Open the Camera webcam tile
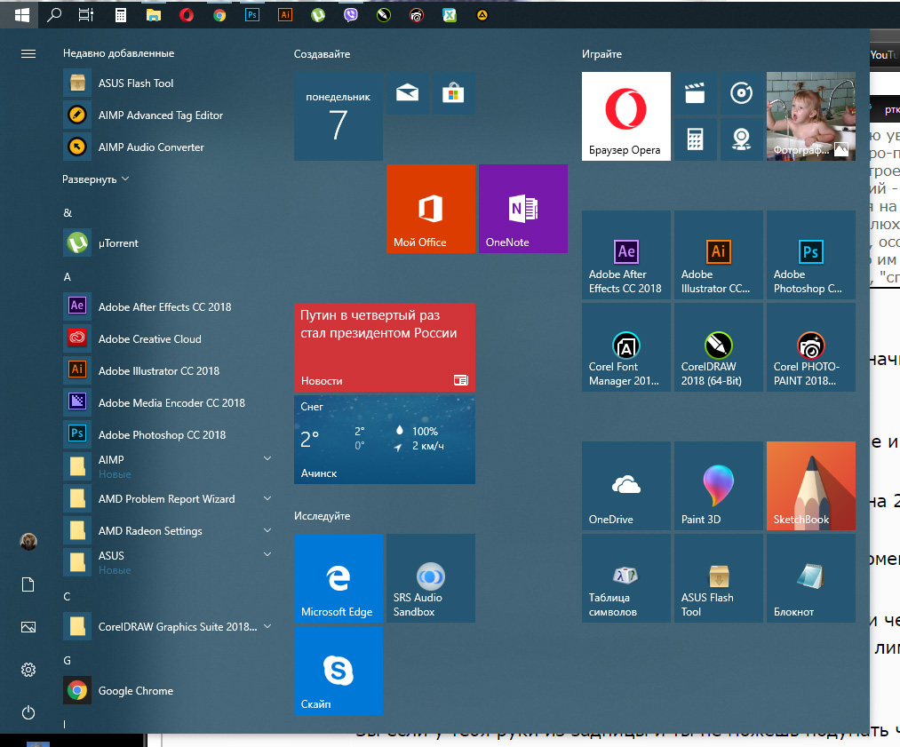 741,139
